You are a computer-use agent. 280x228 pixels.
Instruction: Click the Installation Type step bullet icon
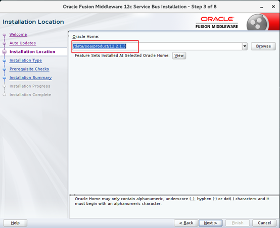5,61
